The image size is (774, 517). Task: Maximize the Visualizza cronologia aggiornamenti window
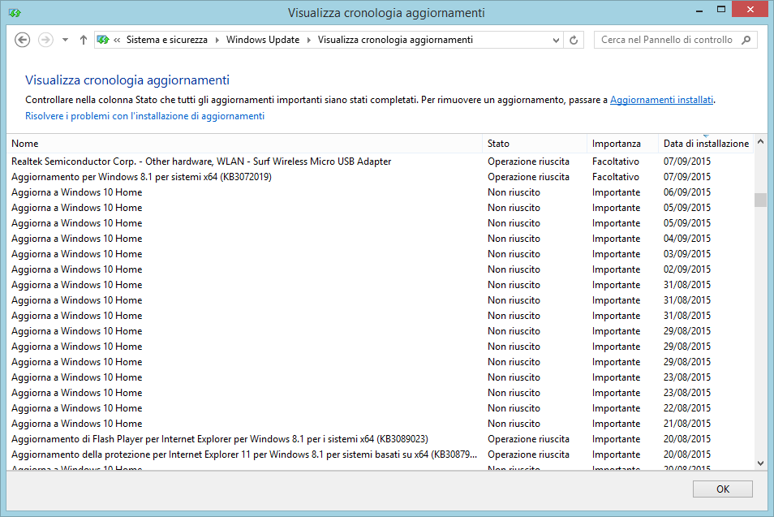(x=721, y=10)
